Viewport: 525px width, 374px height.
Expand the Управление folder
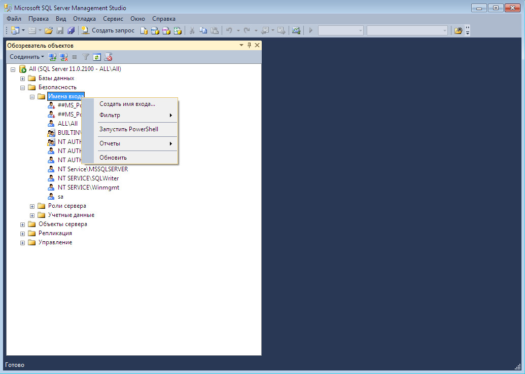coord(22,243)
